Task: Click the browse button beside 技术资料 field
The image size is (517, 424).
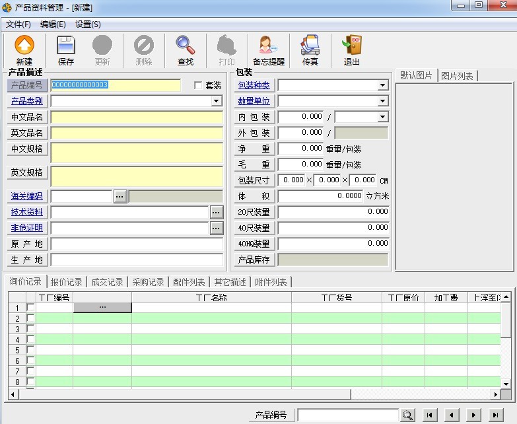Action: point(217,212)
